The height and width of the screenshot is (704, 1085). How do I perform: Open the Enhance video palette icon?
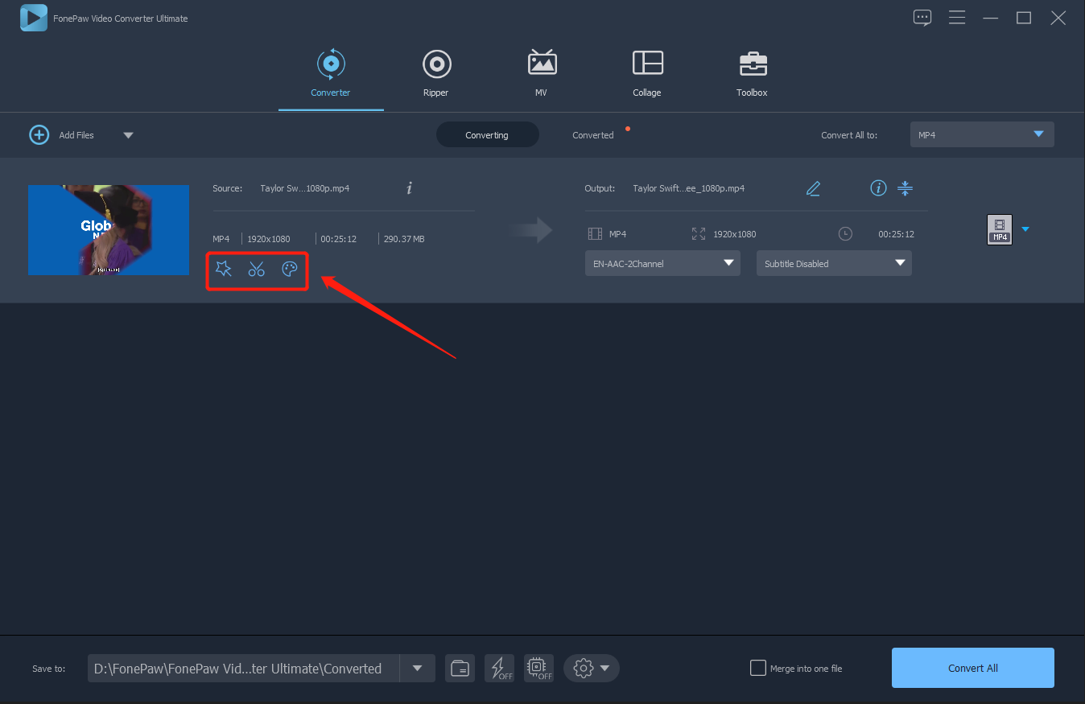coord(290,269)
